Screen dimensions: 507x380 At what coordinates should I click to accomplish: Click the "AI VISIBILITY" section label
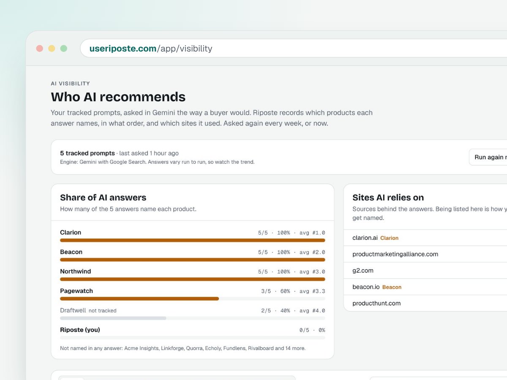click(x=71, y=84)
